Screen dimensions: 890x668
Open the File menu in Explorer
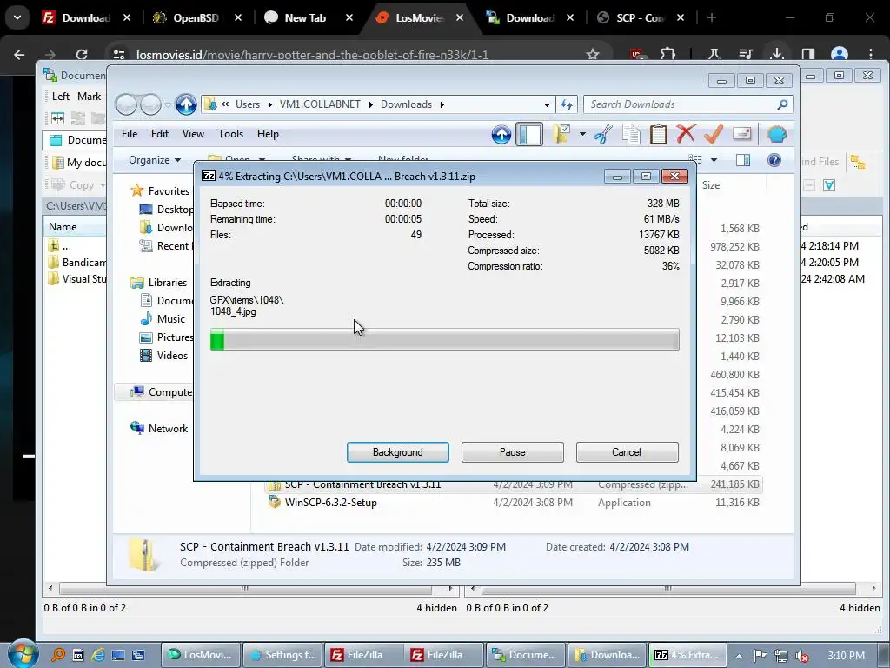(130, 134)
